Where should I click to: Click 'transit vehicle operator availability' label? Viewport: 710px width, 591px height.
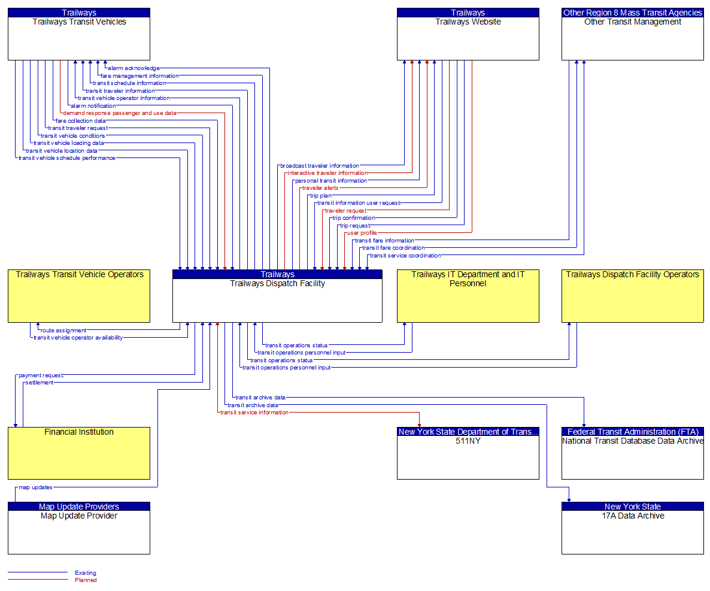(x=78, y=338)
